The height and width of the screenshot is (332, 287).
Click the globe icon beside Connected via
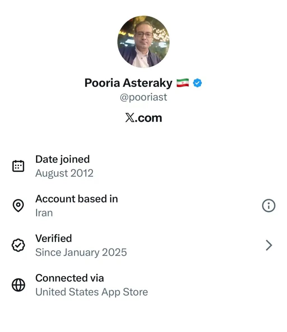click(x=18, y=285)
